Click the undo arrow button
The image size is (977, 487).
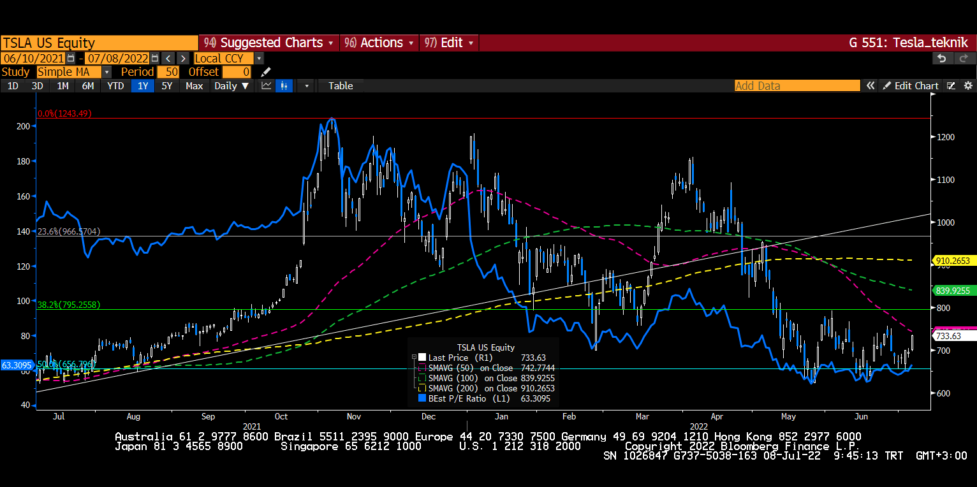pos(943,58)
